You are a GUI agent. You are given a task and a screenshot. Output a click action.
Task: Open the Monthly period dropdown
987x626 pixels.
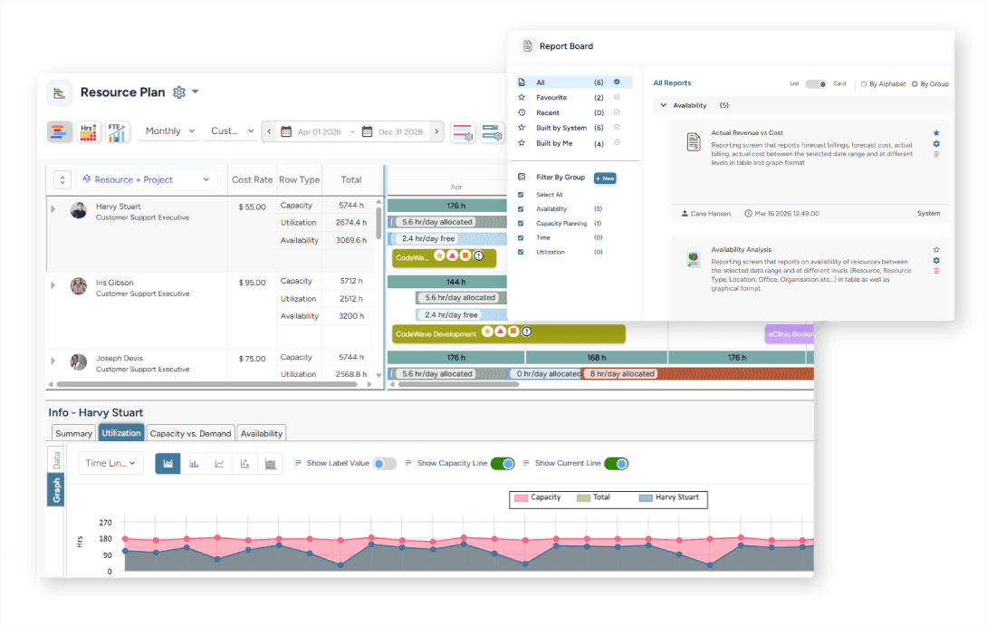point(168,131)
